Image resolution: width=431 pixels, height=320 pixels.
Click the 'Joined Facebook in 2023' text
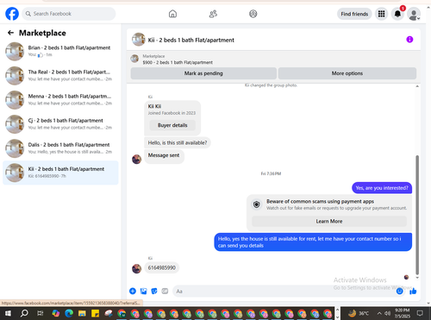coord(172,113)
